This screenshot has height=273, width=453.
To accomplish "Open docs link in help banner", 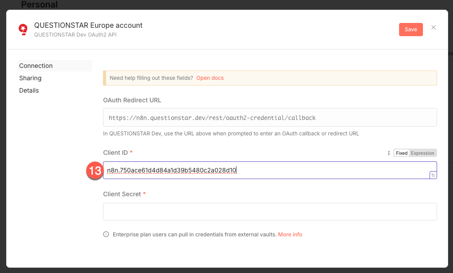I will [x=210, y=78].
